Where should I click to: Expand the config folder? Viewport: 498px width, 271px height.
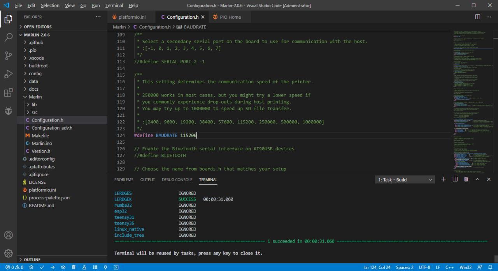pyautogui.click(x=62, y=74)
